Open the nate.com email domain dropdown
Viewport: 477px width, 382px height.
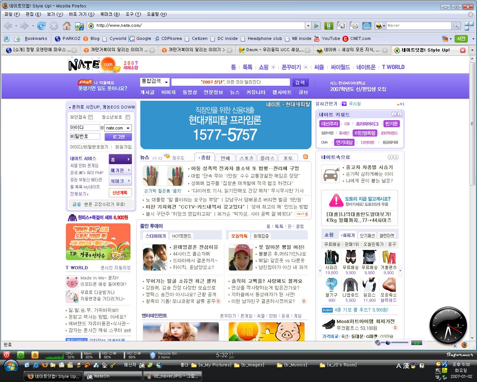118,128
